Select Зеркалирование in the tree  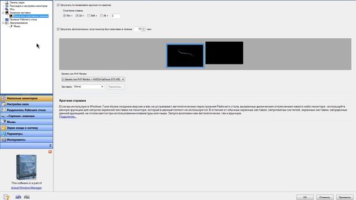[18, 23]
